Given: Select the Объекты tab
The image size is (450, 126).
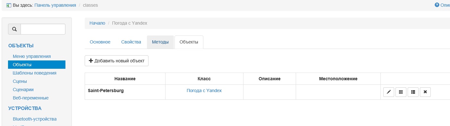Looking at the screenshot, I should pos(189,42).
